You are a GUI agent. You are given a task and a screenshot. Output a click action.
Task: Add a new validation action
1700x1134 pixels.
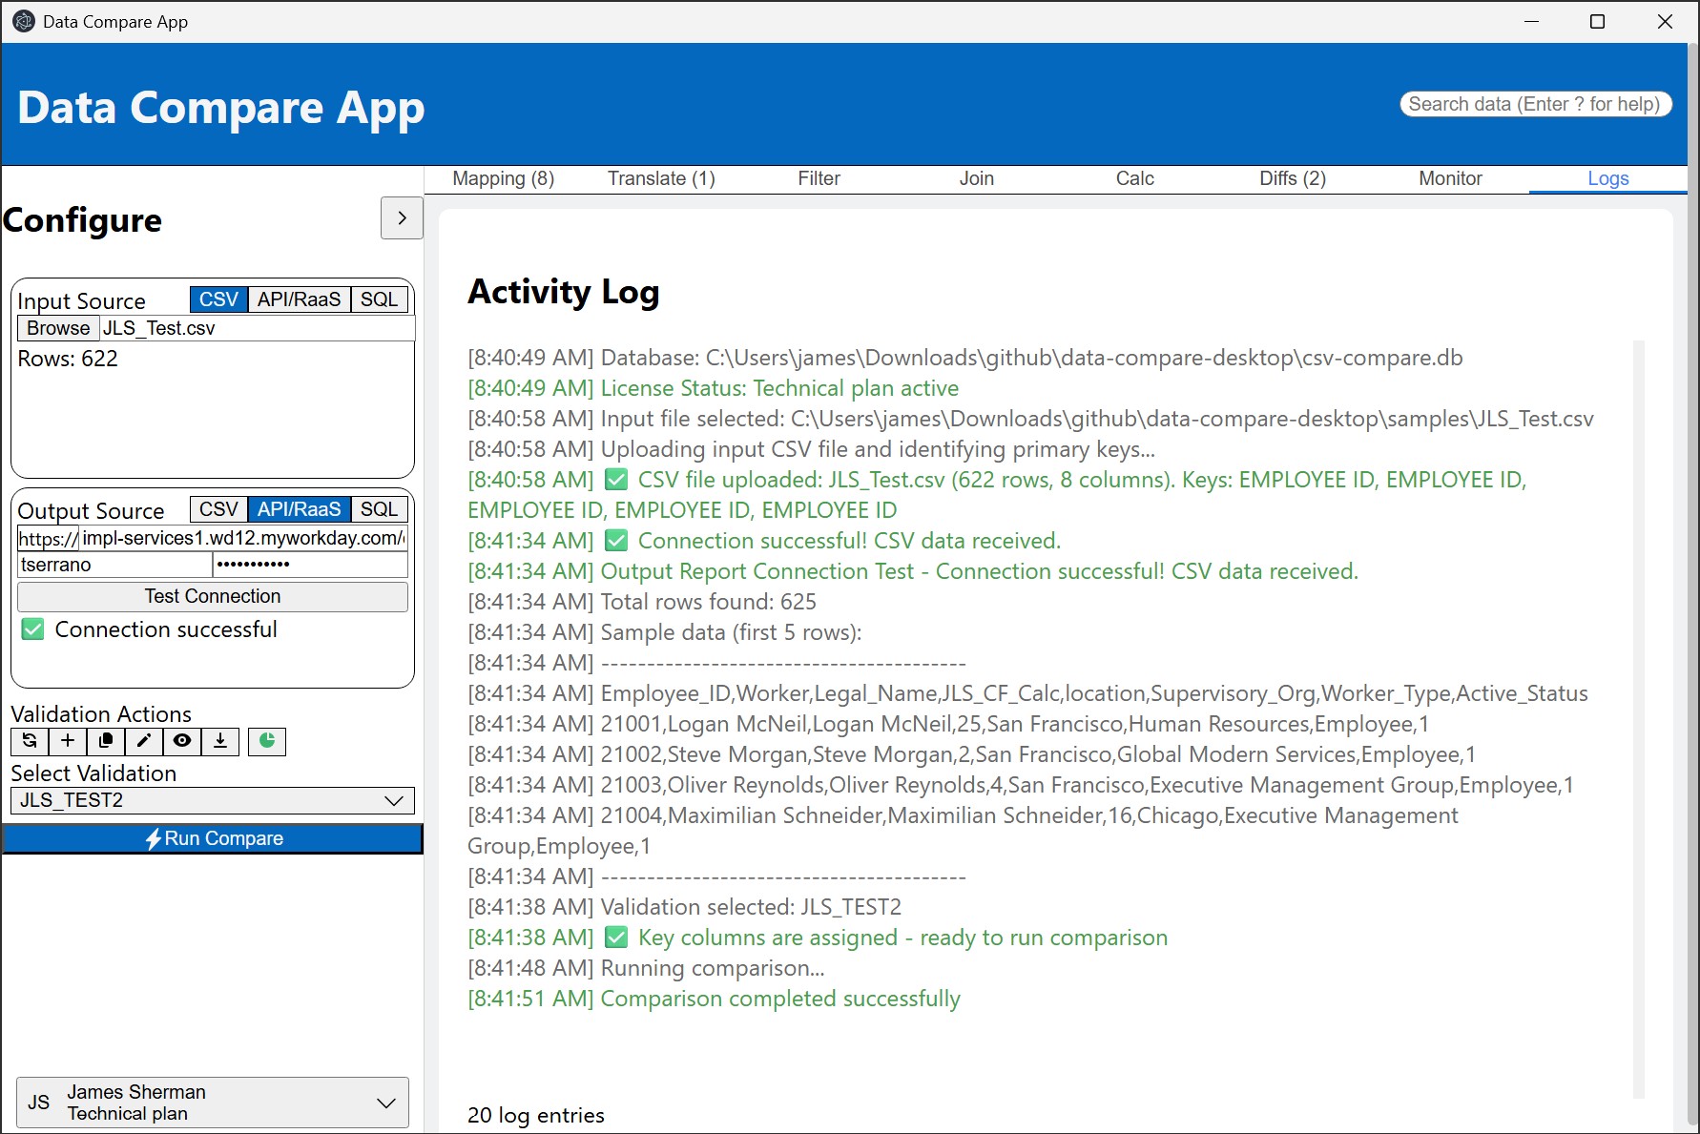(67, 741)
